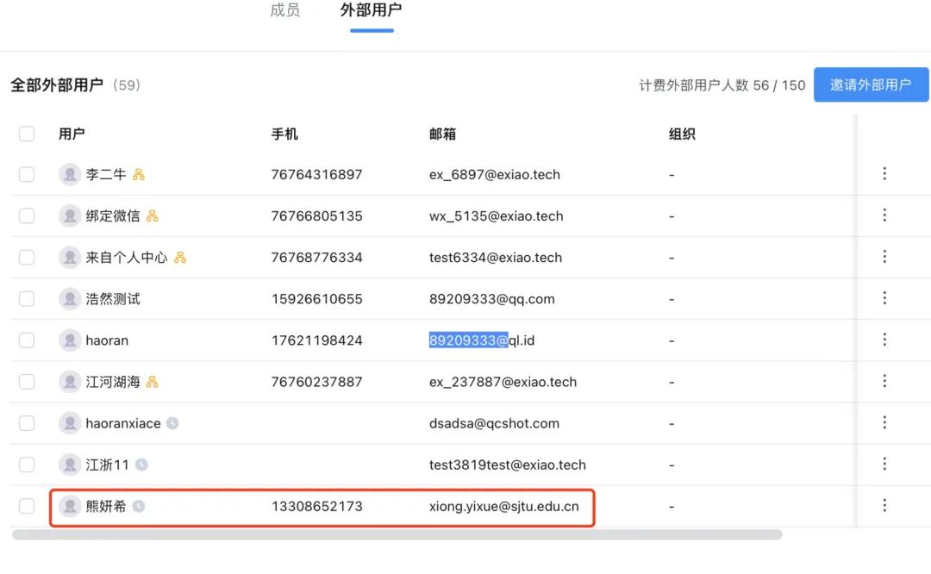
Task: Click the pending clock icon beside 江浙11
Action: [x=141, y=465]
